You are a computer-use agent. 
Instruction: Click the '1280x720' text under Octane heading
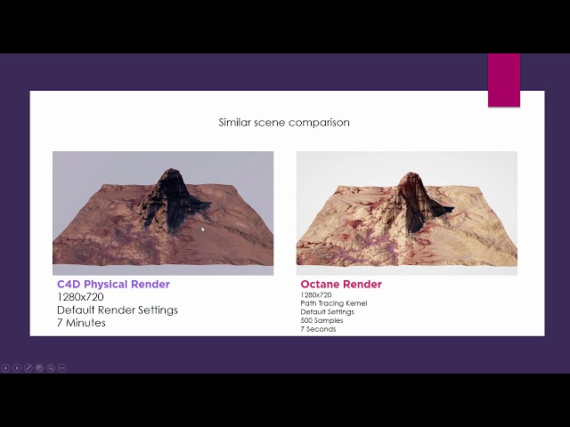tap(316, 294)
